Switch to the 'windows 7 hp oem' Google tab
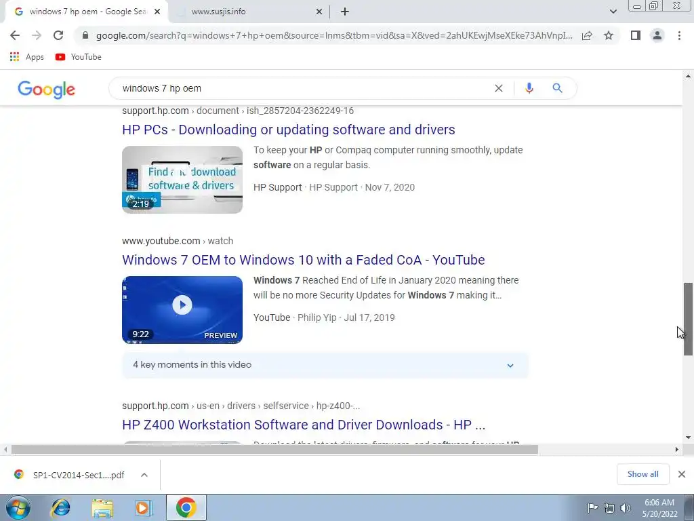Viewport: 694px width, 521px height. (86, 12)
